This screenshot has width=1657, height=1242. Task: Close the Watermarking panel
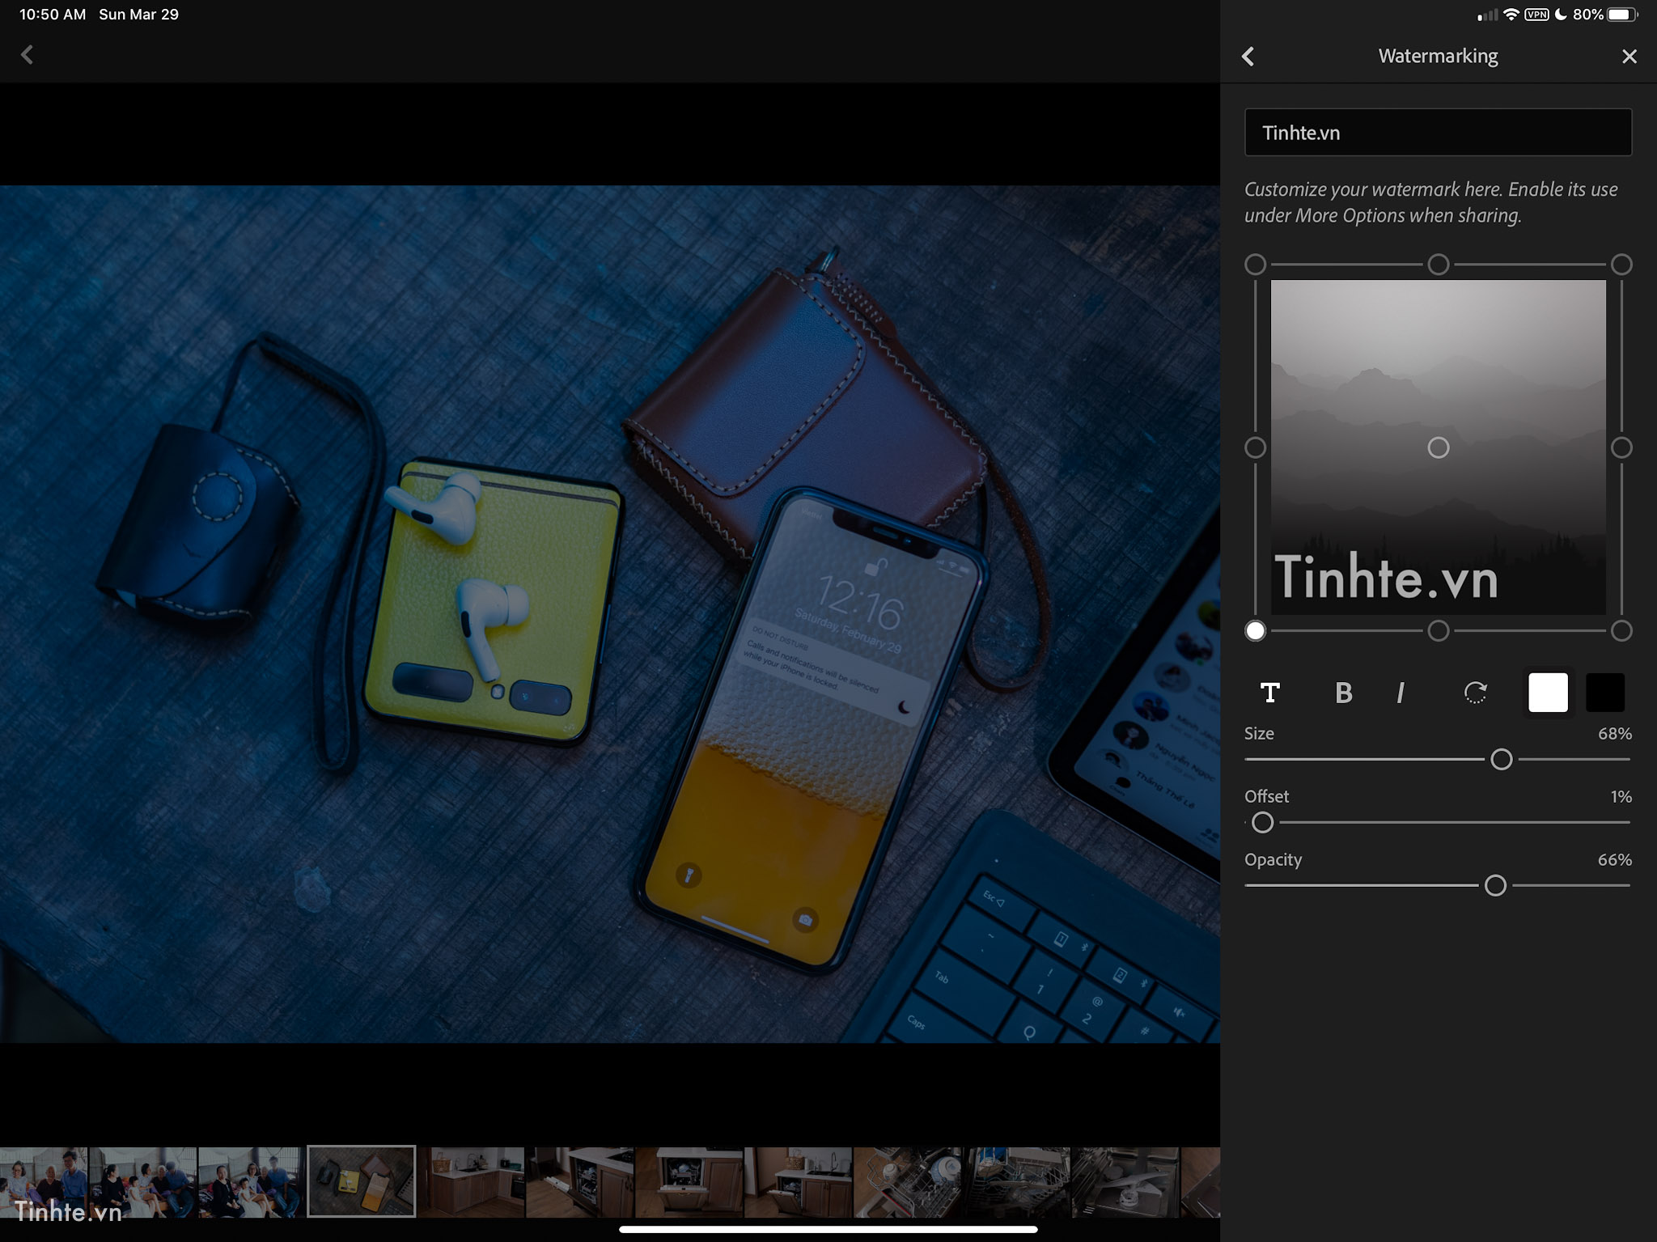click(1629, 56)
